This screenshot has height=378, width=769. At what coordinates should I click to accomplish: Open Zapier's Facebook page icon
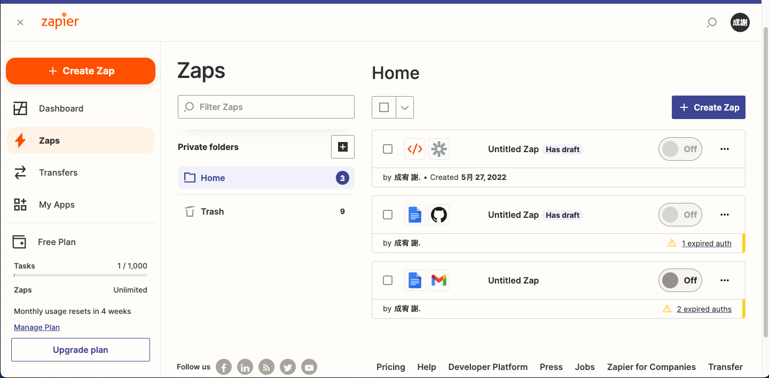click(224, 367)
